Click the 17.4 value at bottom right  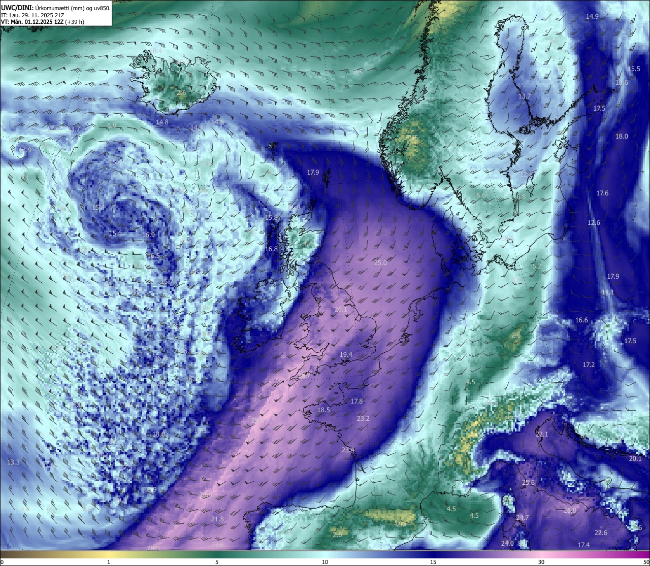(x=584, y=545)
